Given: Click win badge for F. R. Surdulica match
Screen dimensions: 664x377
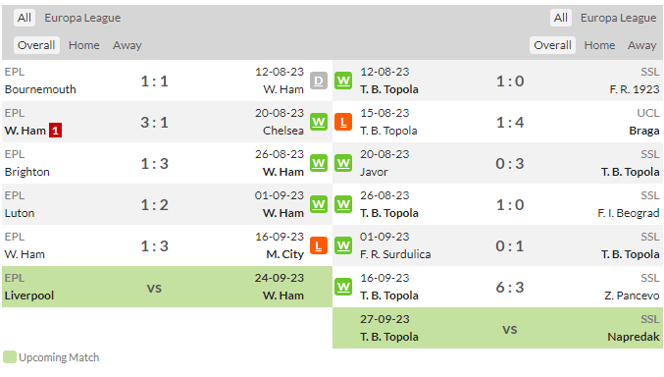Looking at the screenshot, I should [x=343, y=245].
